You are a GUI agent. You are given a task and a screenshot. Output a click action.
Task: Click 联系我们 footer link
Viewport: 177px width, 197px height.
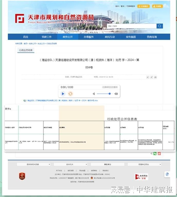105,171
